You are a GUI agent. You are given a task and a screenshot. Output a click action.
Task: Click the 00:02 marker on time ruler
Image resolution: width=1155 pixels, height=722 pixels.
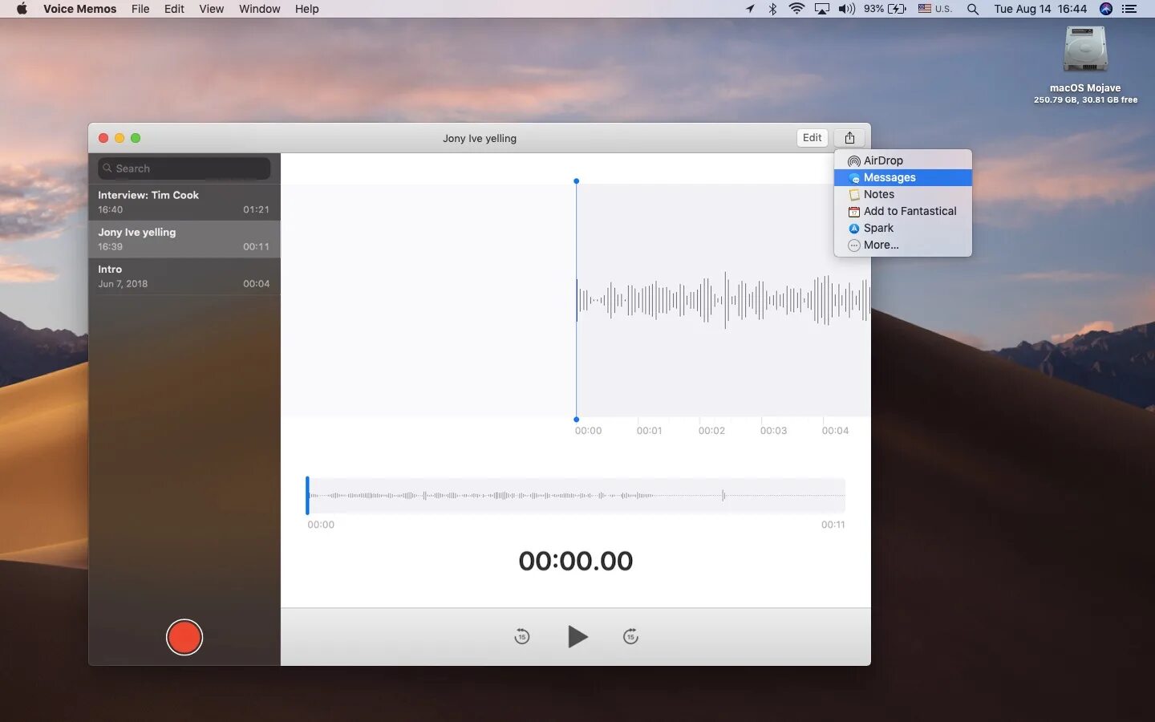click(711, 431)
